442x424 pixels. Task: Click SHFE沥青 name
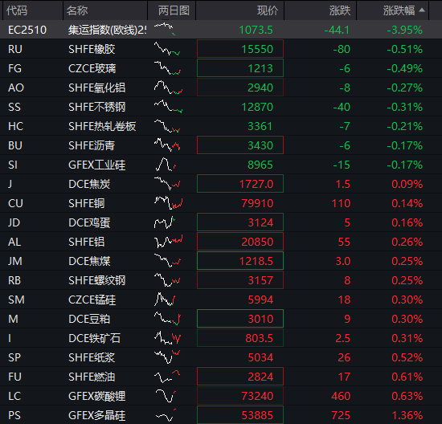point(92,145)
